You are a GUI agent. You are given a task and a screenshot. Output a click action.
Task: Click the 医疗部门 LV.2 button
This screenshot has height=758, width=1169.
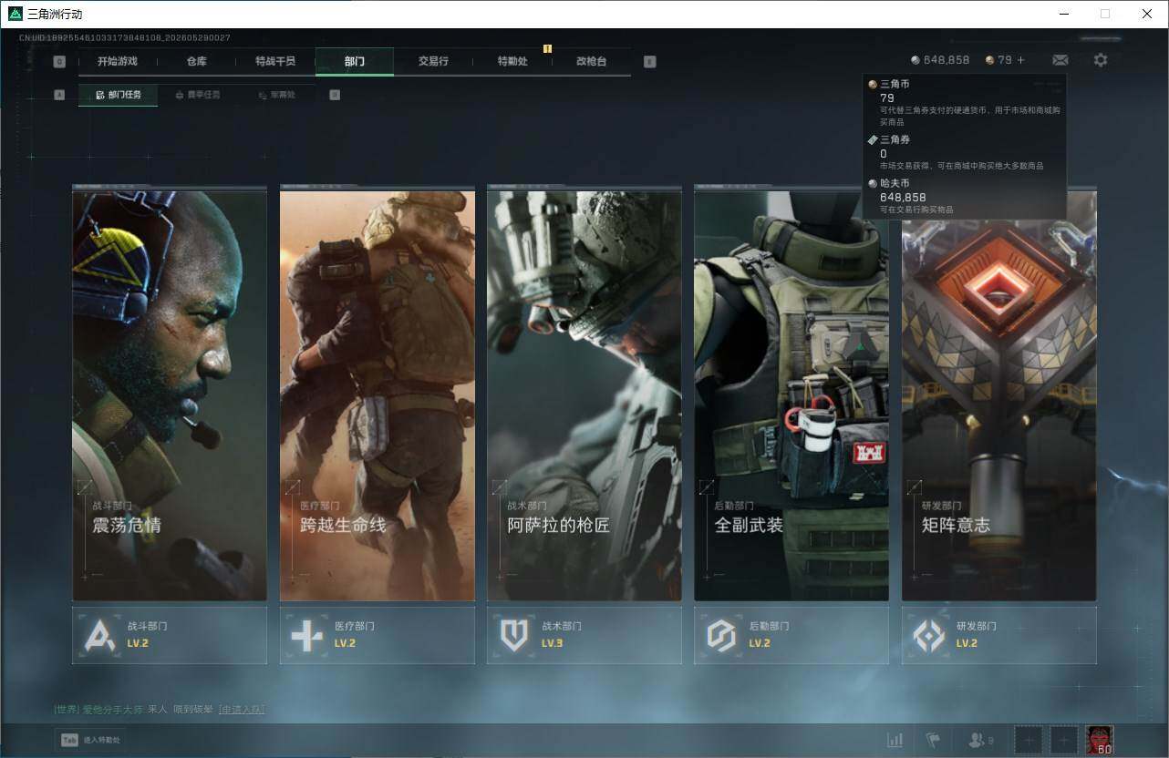click(x=378, y=635)
